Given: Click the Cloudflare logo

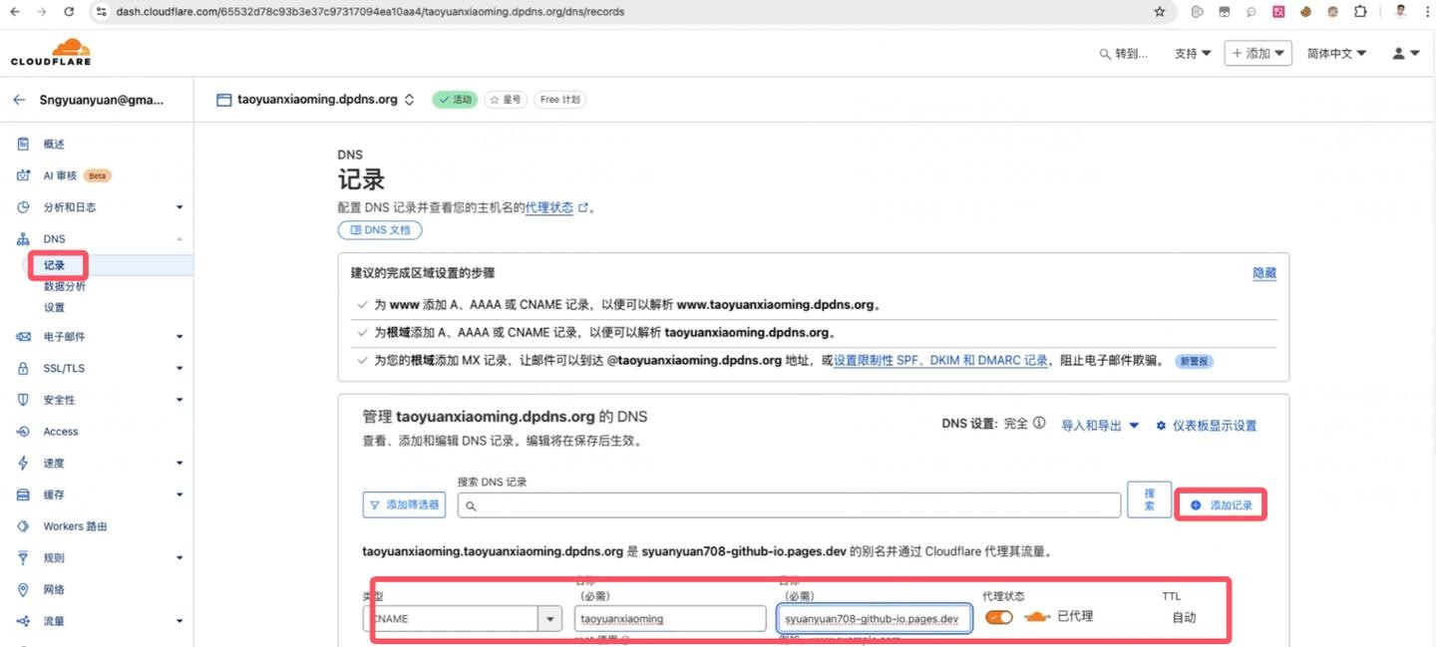Looking at the screenshot, I should click(x=51, y=53).
